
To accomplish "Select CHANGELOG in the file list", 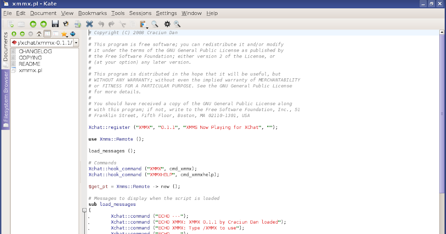I will [x=35, y=51].
